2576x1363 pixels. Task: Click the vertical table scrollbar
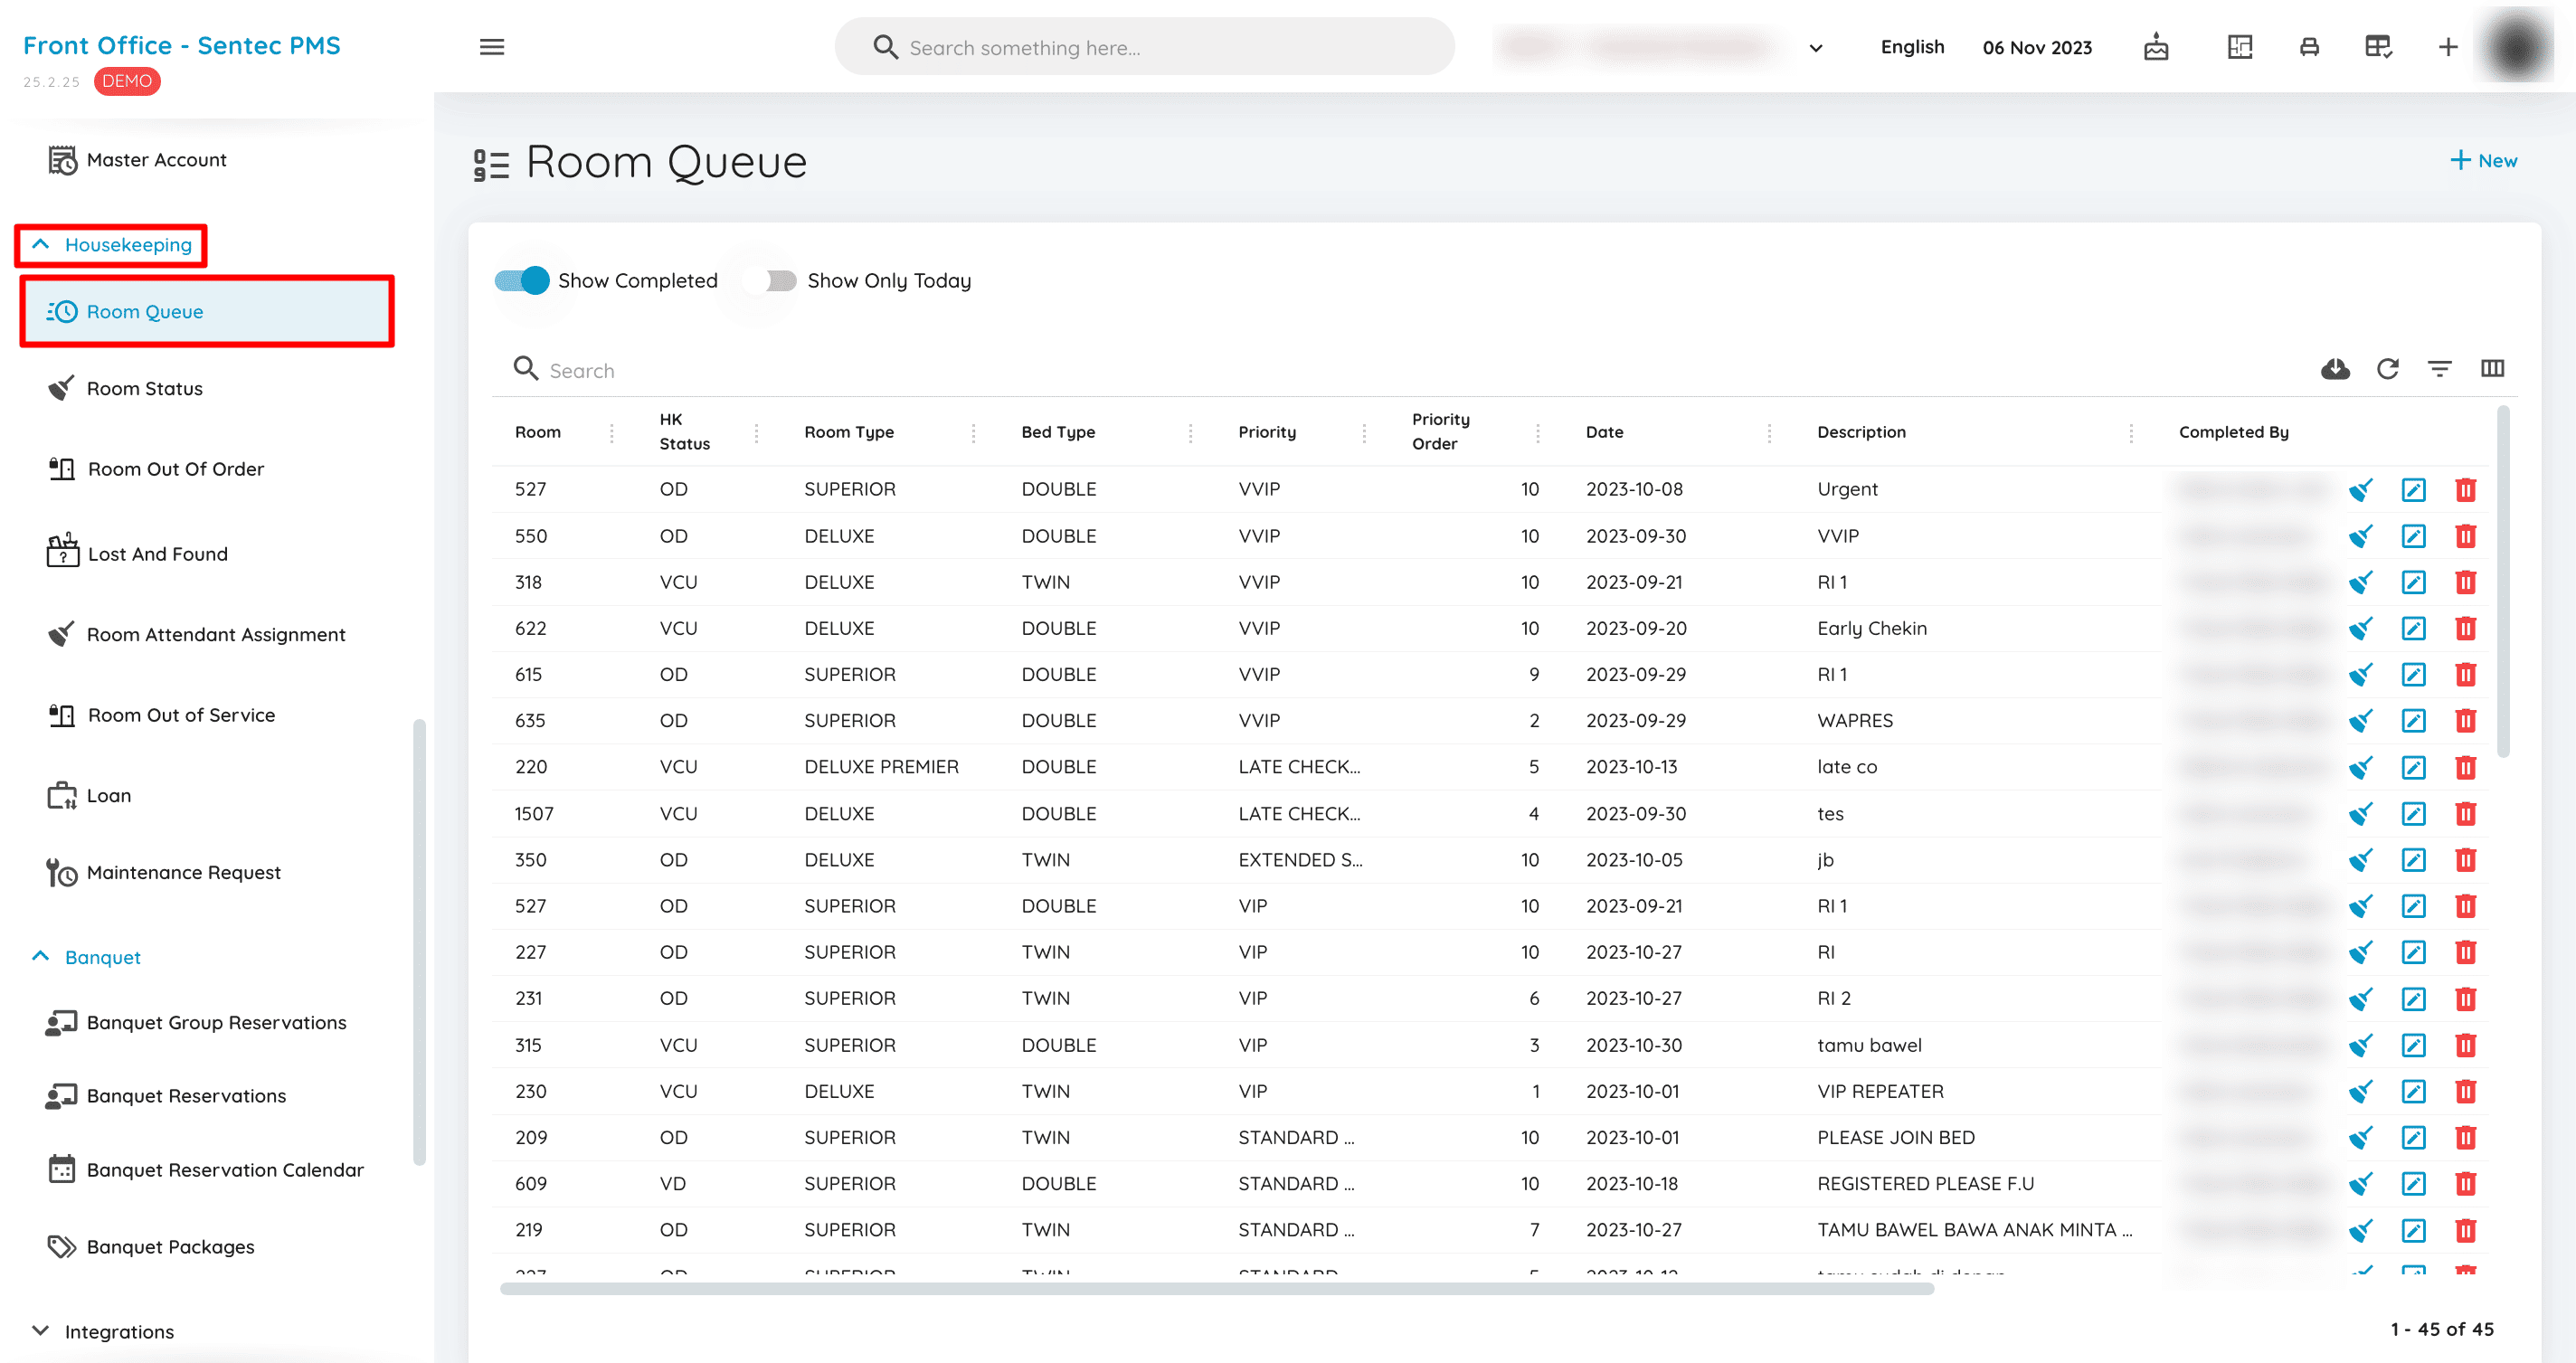2503,580
